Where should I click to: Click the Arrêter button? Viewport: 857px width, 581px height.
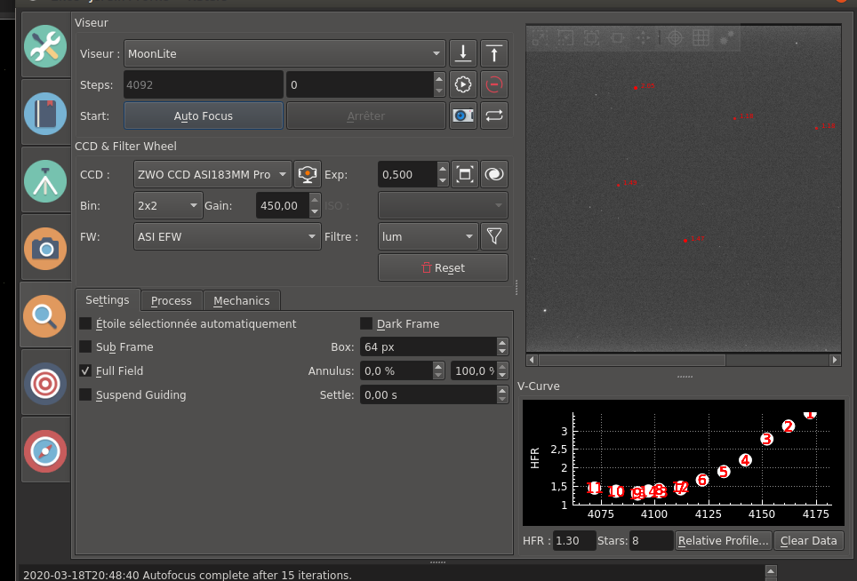click(x=366, y=115)
